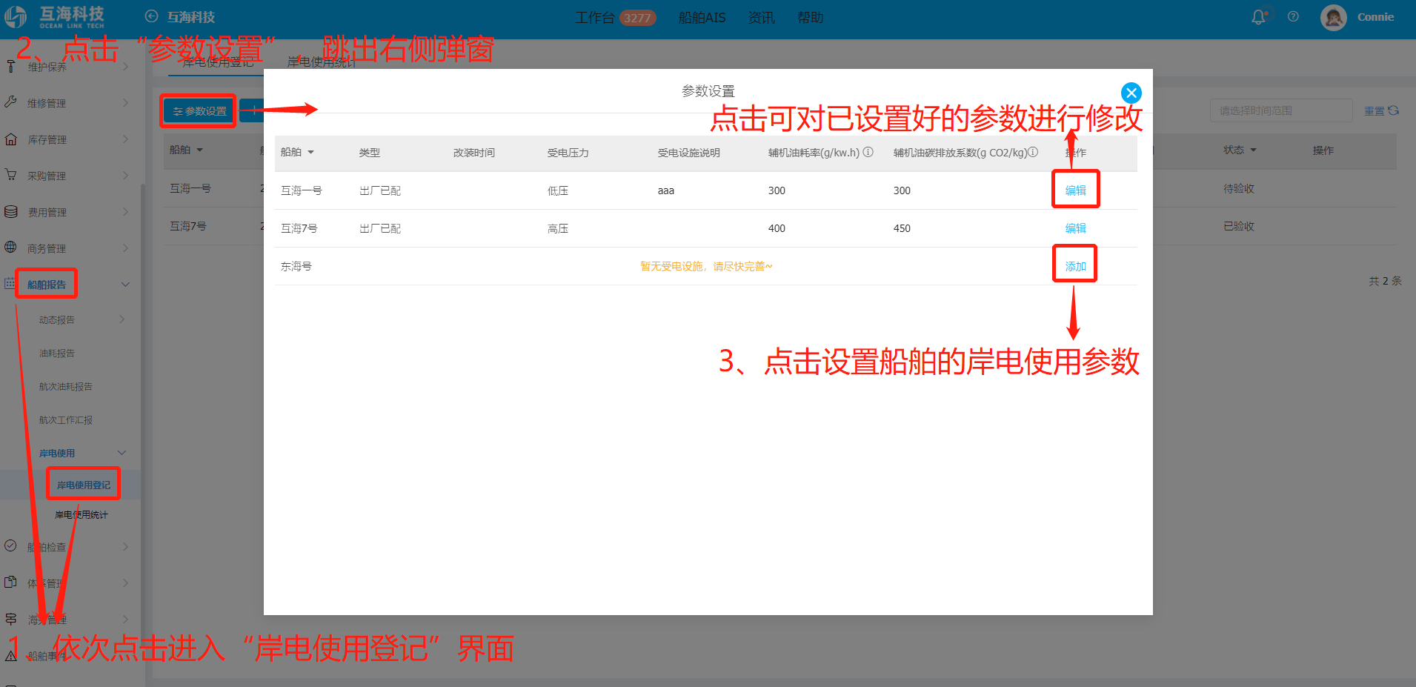The height and width of the screenshot is (687, 1416).
Task: Open the 状态 column filter dropdown
Action: [1253, 150]
